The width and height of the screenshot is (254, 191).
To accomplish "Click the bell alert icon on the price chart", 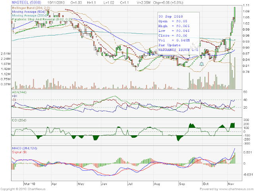I will [201, 64].
